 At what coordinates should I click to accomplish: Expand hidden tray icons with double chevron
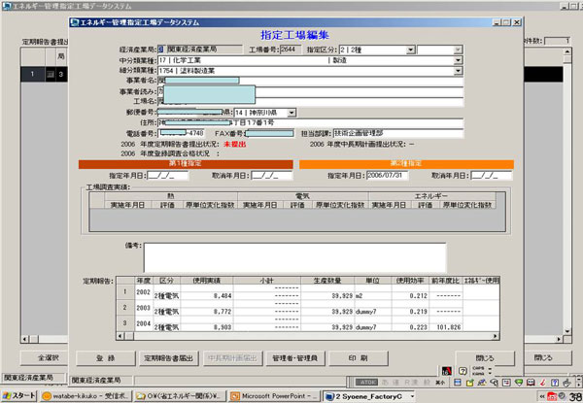[542, 396]
